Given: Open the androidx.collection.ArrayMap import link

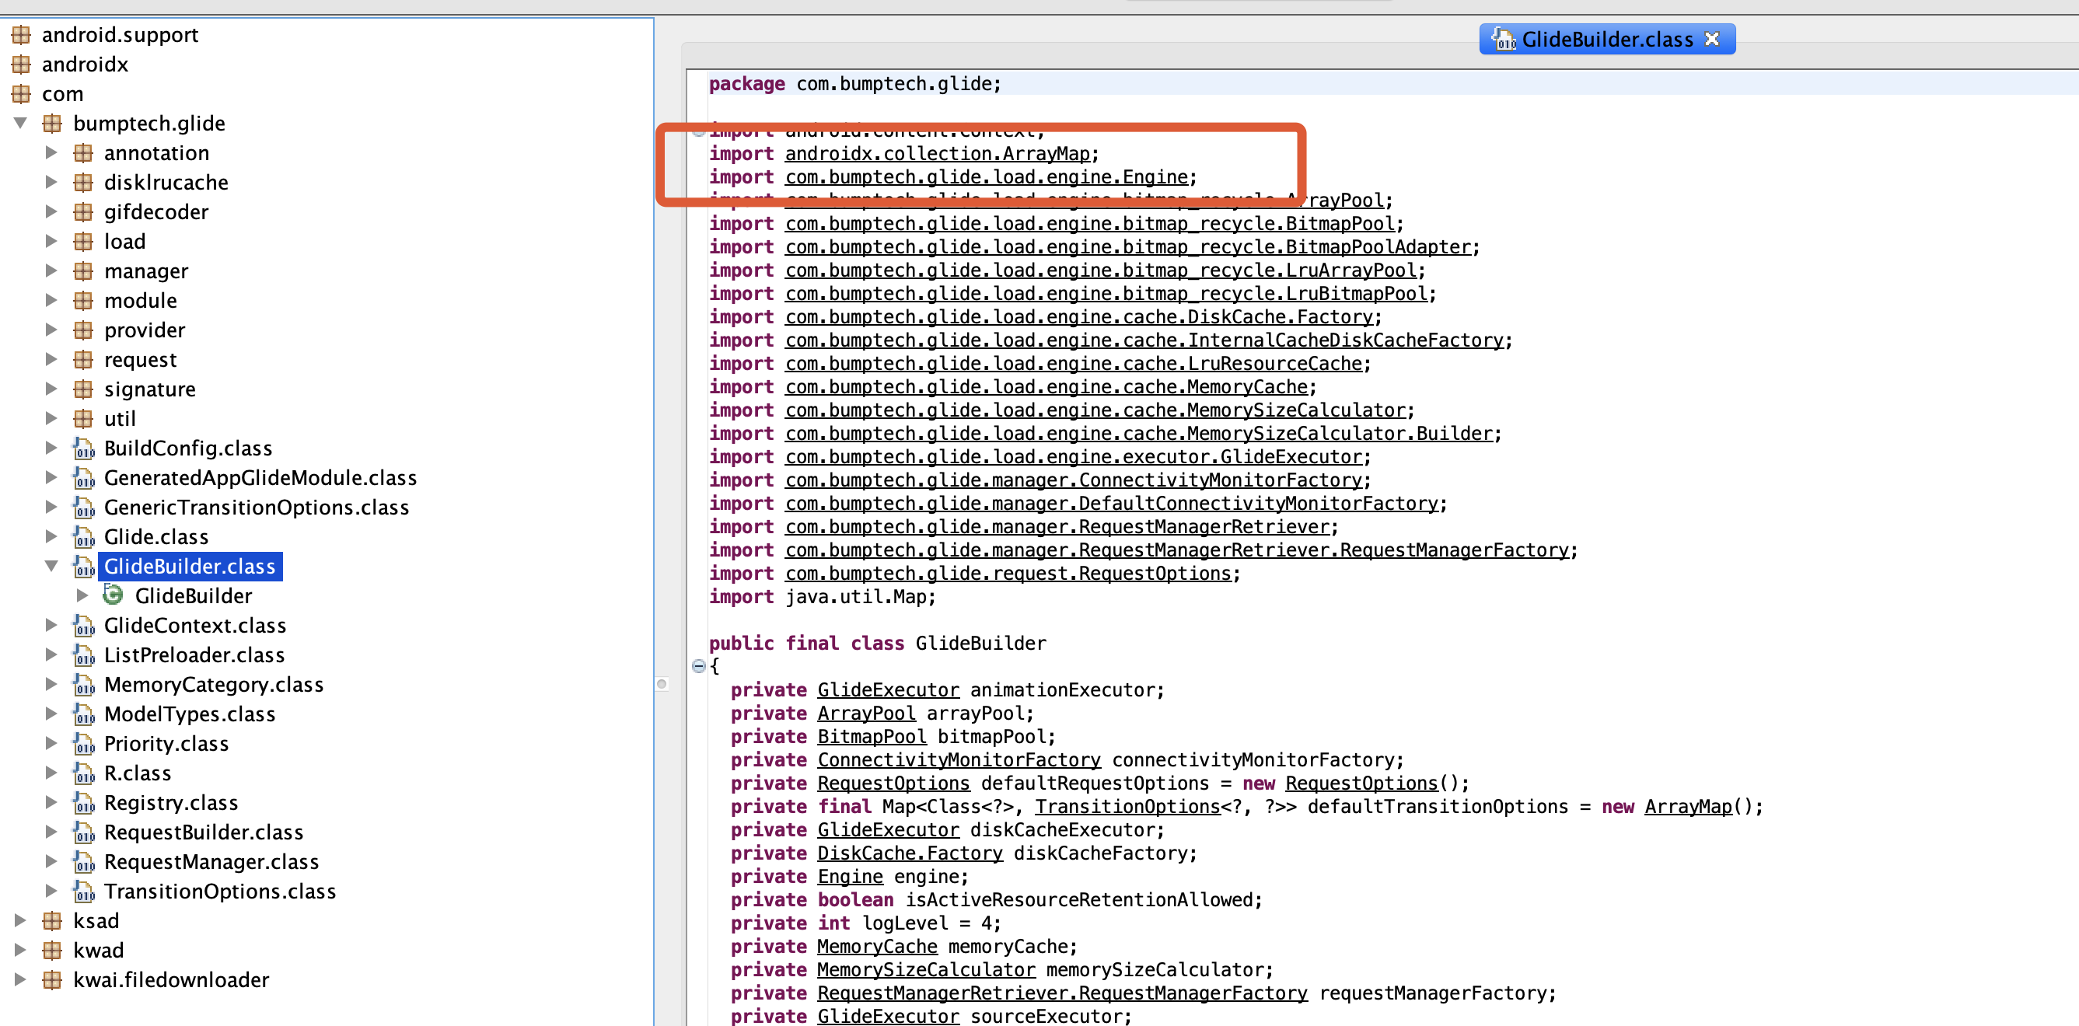Looking at the screenshot, I should [x=937, y=153].
